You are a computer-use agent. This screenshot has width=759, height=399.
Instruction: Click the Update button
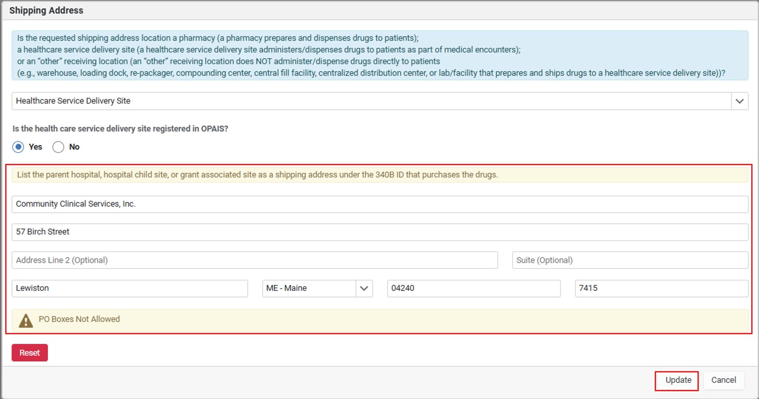pos(678,380)
